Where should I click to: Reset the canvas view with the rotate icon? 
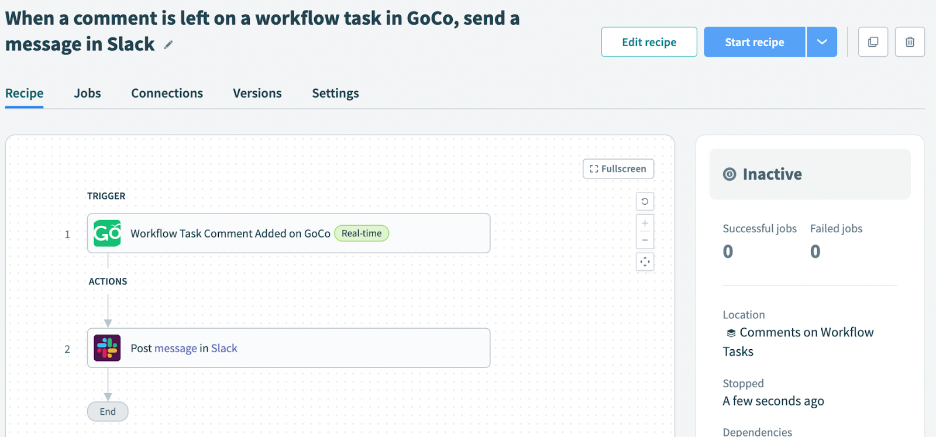click(645, 201)
